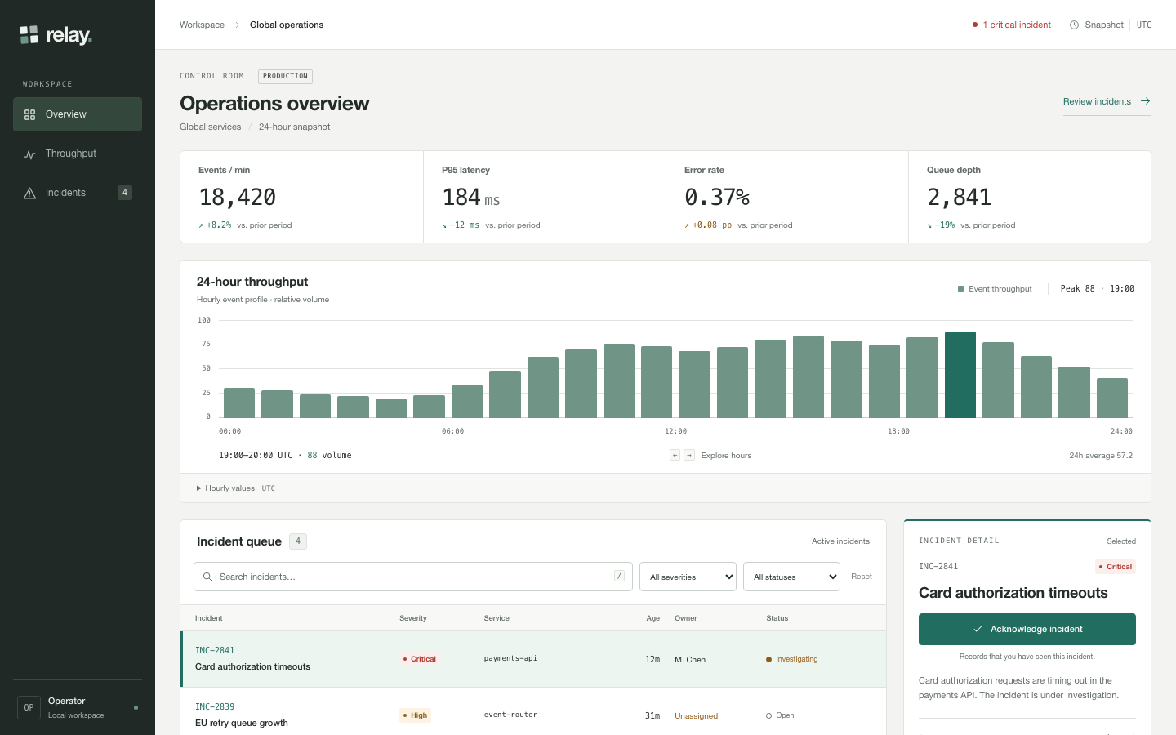Click the payments-api service cell
Viewport: 1176px width, 735px height.
(510, 658)
